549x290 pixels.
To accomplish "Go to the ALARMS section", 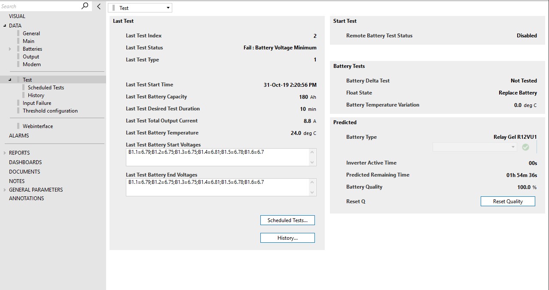I will tap(19, 136).
